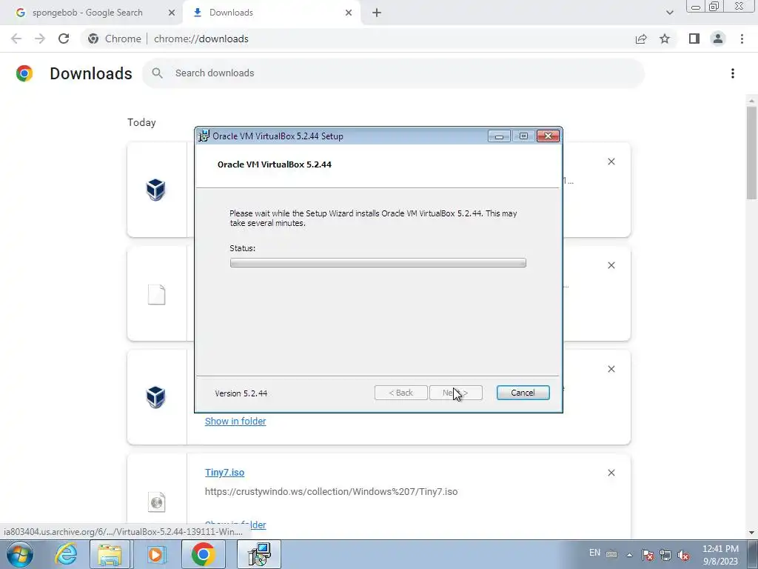
Task: Click the VirtualBox cube icon of the first download
Action: click(156, 189)
